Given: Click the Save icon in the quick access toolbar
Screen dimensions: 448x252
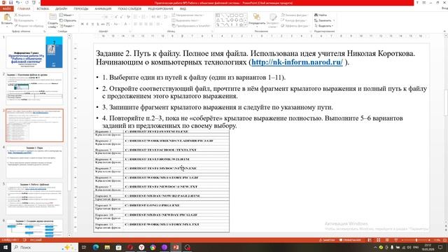Looking at the screenshot, I should 10,3.
